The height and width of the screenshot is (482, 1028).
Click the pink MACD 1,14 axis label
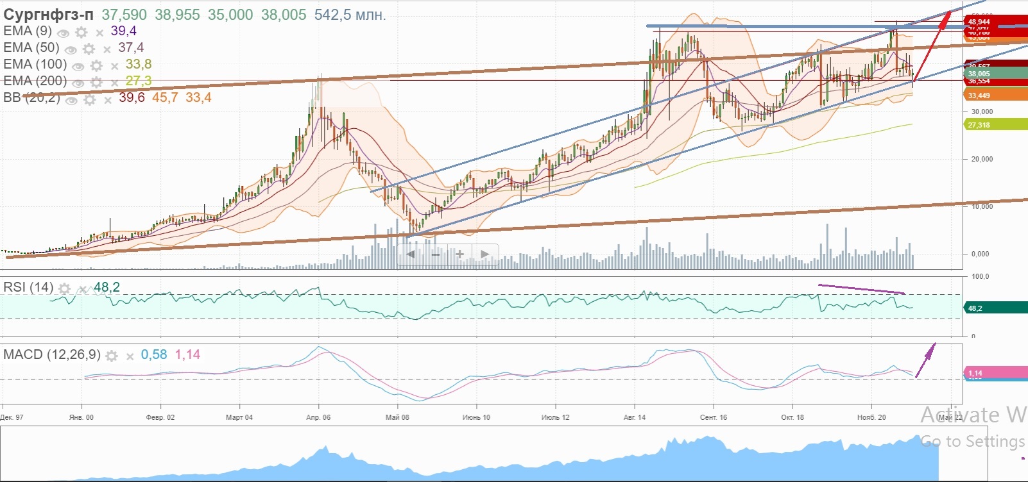click(996, 372)
